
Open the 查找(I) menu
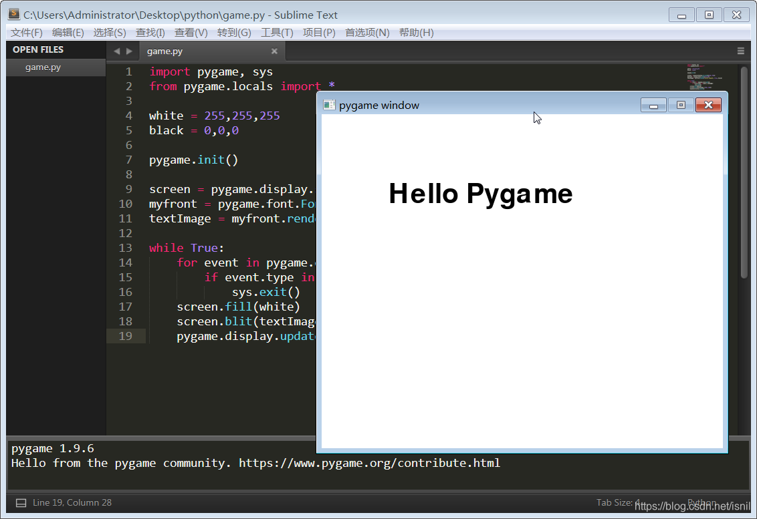pyautogui.click(x=150, y=32)
